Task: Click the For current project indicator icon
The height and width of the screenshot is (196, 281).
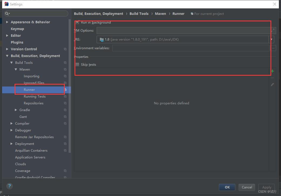Action: pyautogui.click(x=192, y=14)
